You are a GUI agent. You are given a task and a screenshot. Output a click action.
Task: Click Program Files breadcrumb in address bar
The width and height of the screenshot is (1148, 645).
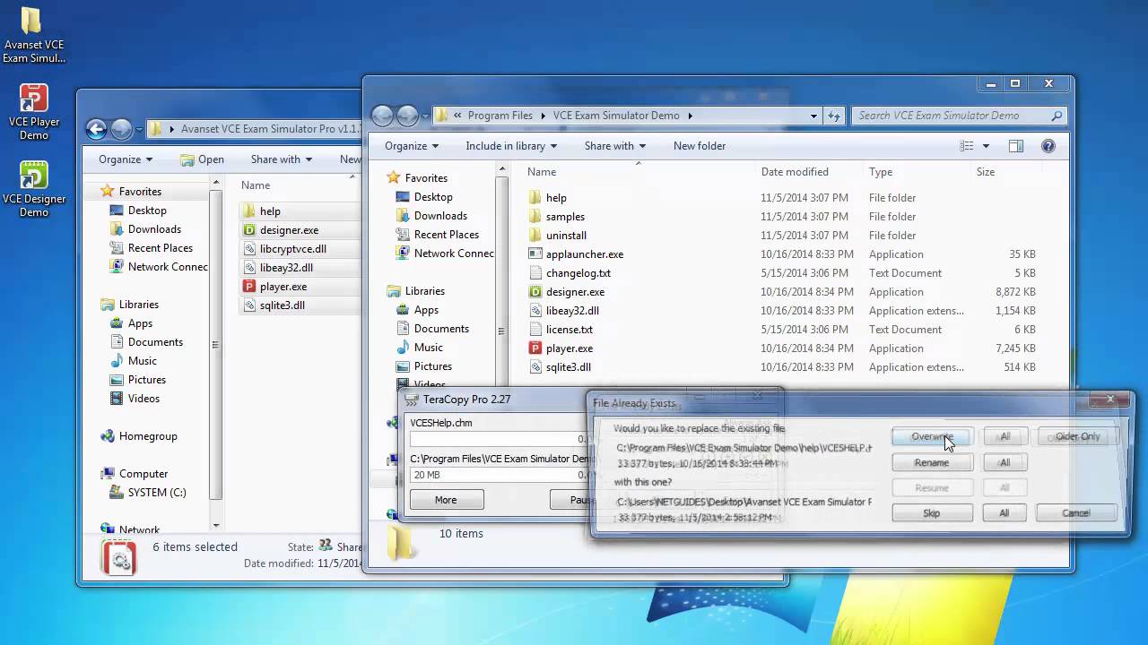click(x=500, y=116)
